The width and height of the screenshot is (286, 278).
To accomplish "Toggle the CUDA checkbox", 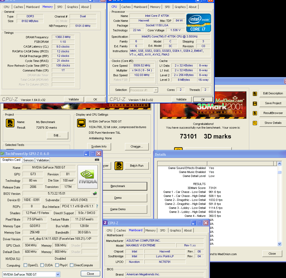I will pyautogui.click(x=42, y=265).
